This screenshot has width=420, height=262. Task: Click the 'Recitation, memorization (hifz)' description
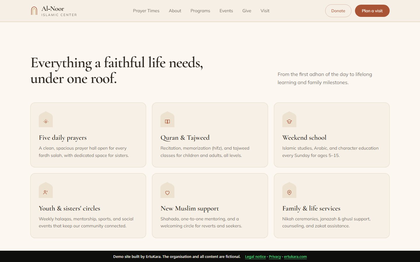pyautogui.click(x=205, y=152)
